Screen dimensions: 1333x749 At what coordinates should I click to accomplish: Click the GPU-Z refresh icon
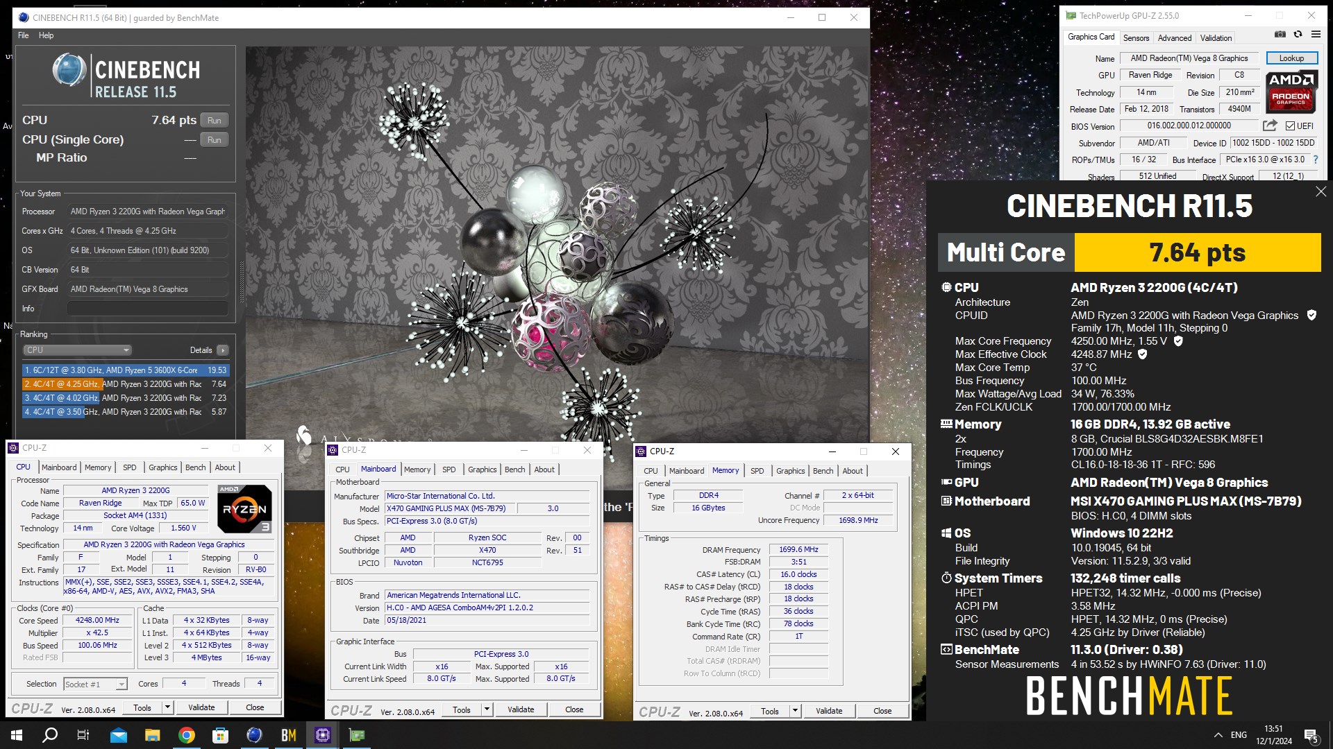coord(1298,34)
